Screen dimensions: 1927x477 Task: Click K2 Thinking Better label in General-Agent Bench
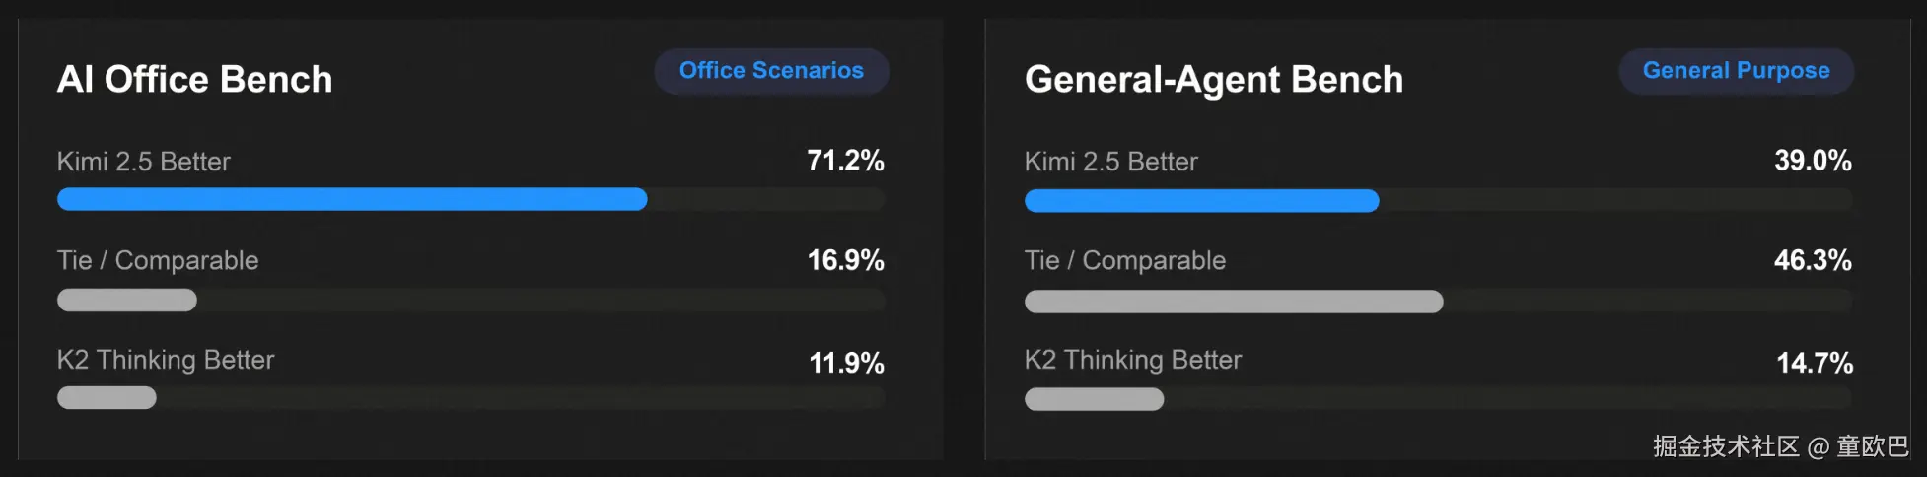point(1133,360)
